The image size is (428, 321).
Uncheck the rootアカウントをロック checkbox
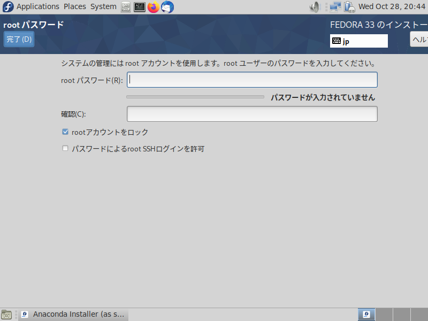click(65, 132)
